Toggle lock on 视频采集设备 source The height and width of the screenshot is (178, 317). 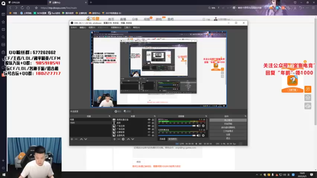(153, 120)
